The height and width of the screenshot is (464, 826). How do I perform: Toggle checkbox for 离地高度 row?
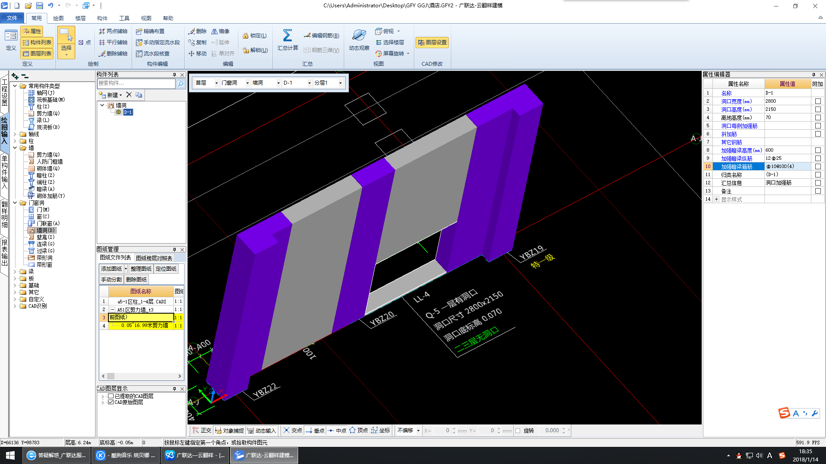(818, 118)
